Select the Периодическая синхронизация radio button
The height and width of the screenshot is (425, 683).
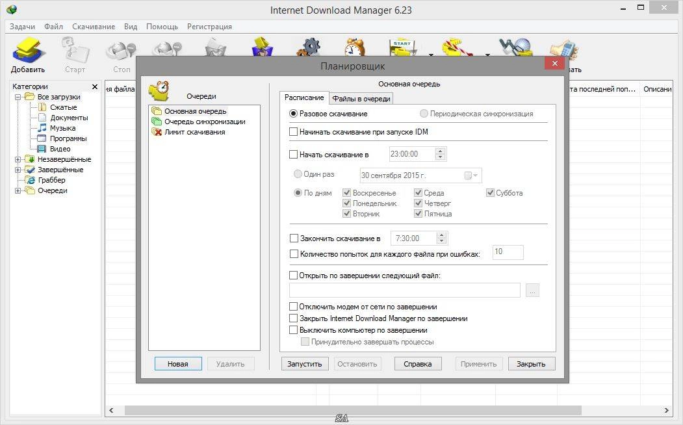click(424, 114)
